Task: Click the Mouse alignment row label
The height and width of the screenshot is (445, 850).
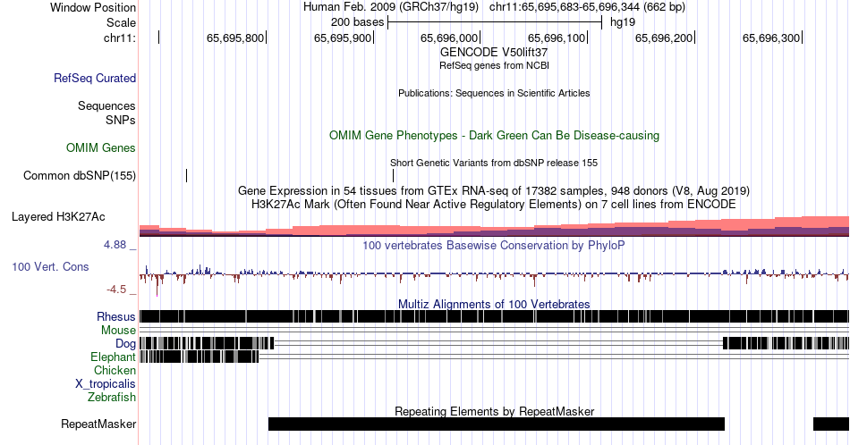Action: tap(118, 331)
